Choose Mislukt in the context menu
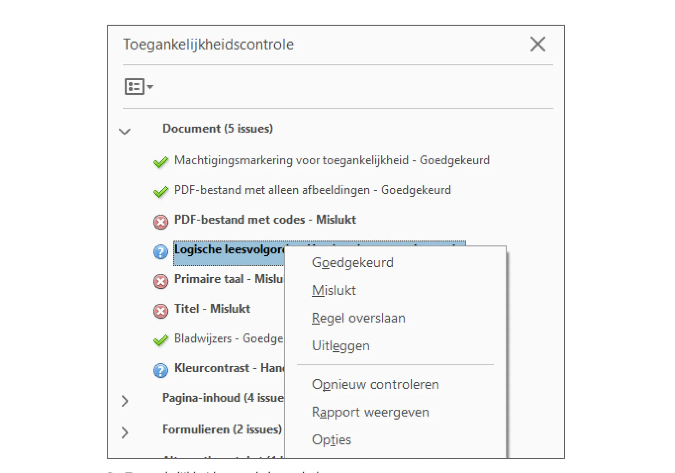 pyautogui.click(x=334, y=290)
